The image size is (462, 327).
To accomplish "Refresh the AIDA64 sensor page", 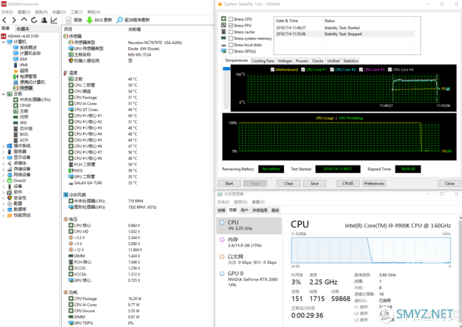I will pyautogui.click(x=34, y=20).
